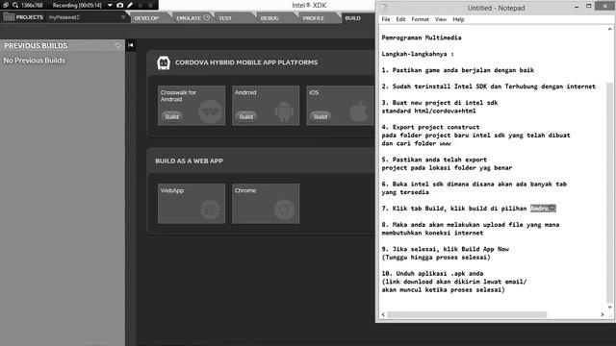Screen dimensions: 616x346
Task: Close the Notepad window
Action: 605,7
